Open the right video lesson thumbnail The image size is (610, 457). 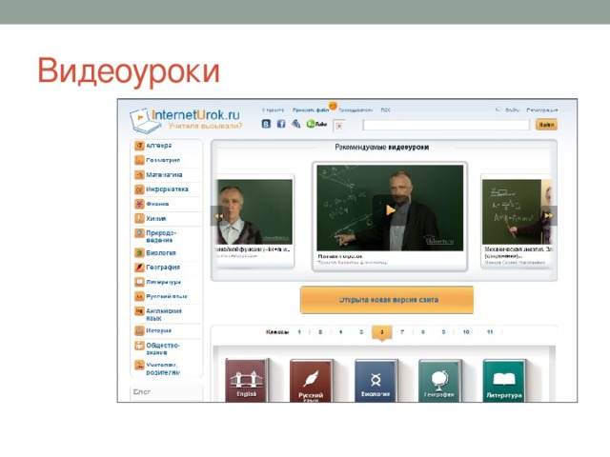(x=517, y=211)
